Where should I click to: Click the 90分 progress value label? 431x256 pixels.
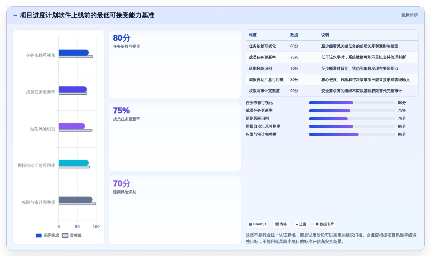pyautogui.click(x=402, y=134)
